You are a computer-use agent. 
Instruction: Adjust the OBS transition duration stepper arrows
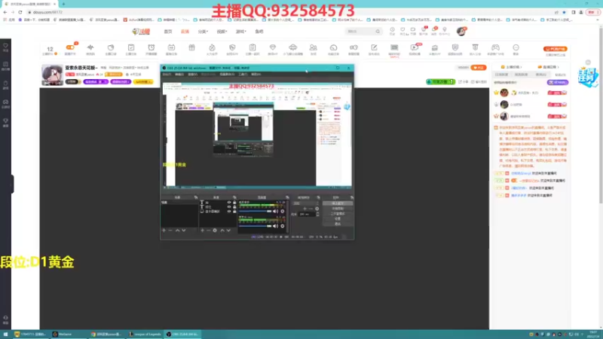click(317, 214)
